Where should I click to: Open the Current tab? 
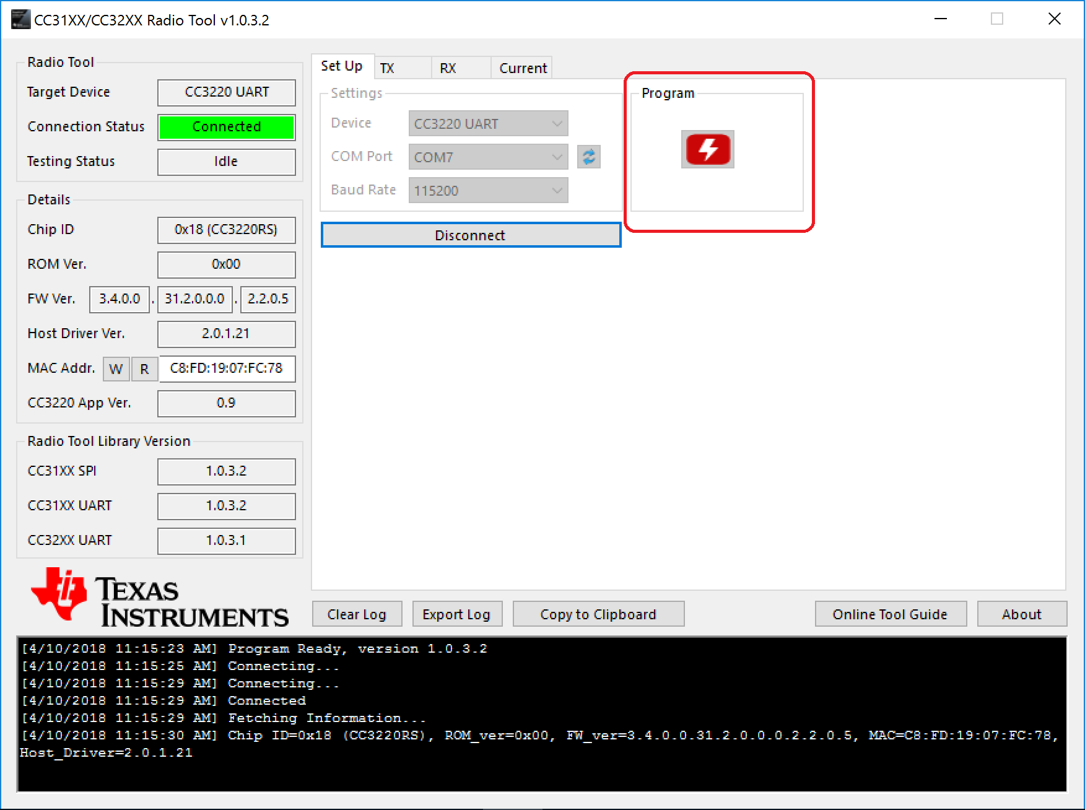coord(523,67)
